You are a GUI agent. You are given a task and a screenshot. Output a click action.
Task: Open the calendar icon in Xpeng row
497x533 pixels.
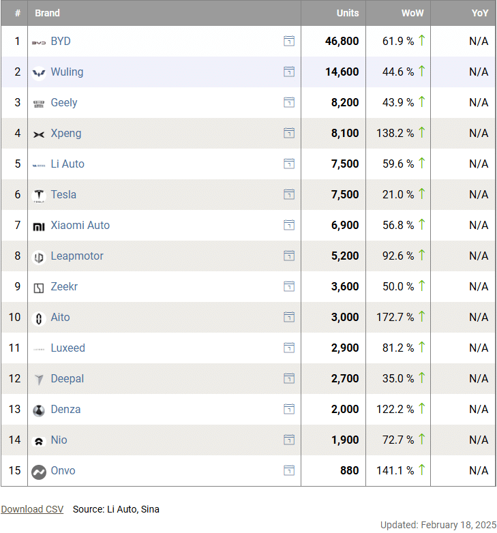(x=289, y=134)
